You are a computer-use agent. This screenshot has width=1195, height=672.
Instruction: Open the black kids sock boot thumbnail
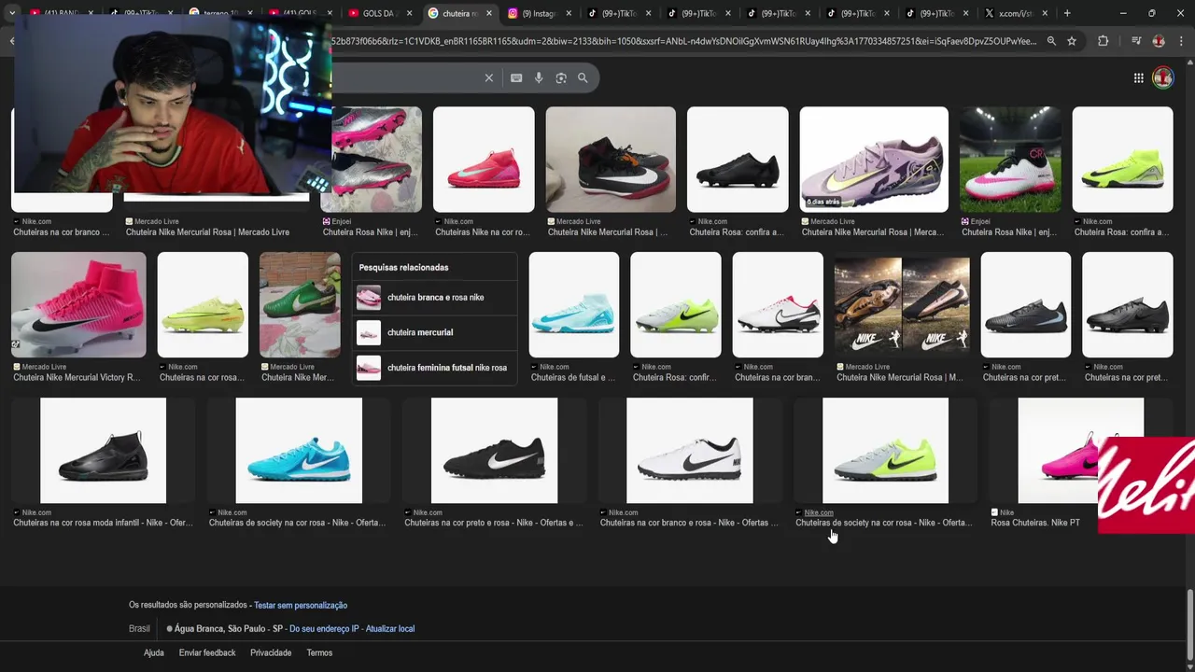(x=103, y=451)
